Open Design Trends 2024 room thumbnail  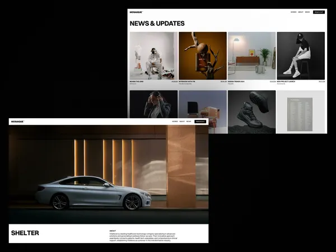point(252,55)
